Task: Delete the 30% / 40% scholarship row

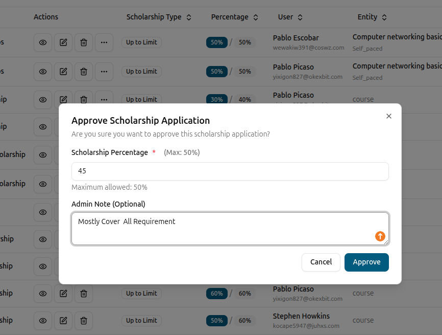Action: pos(84,98)
